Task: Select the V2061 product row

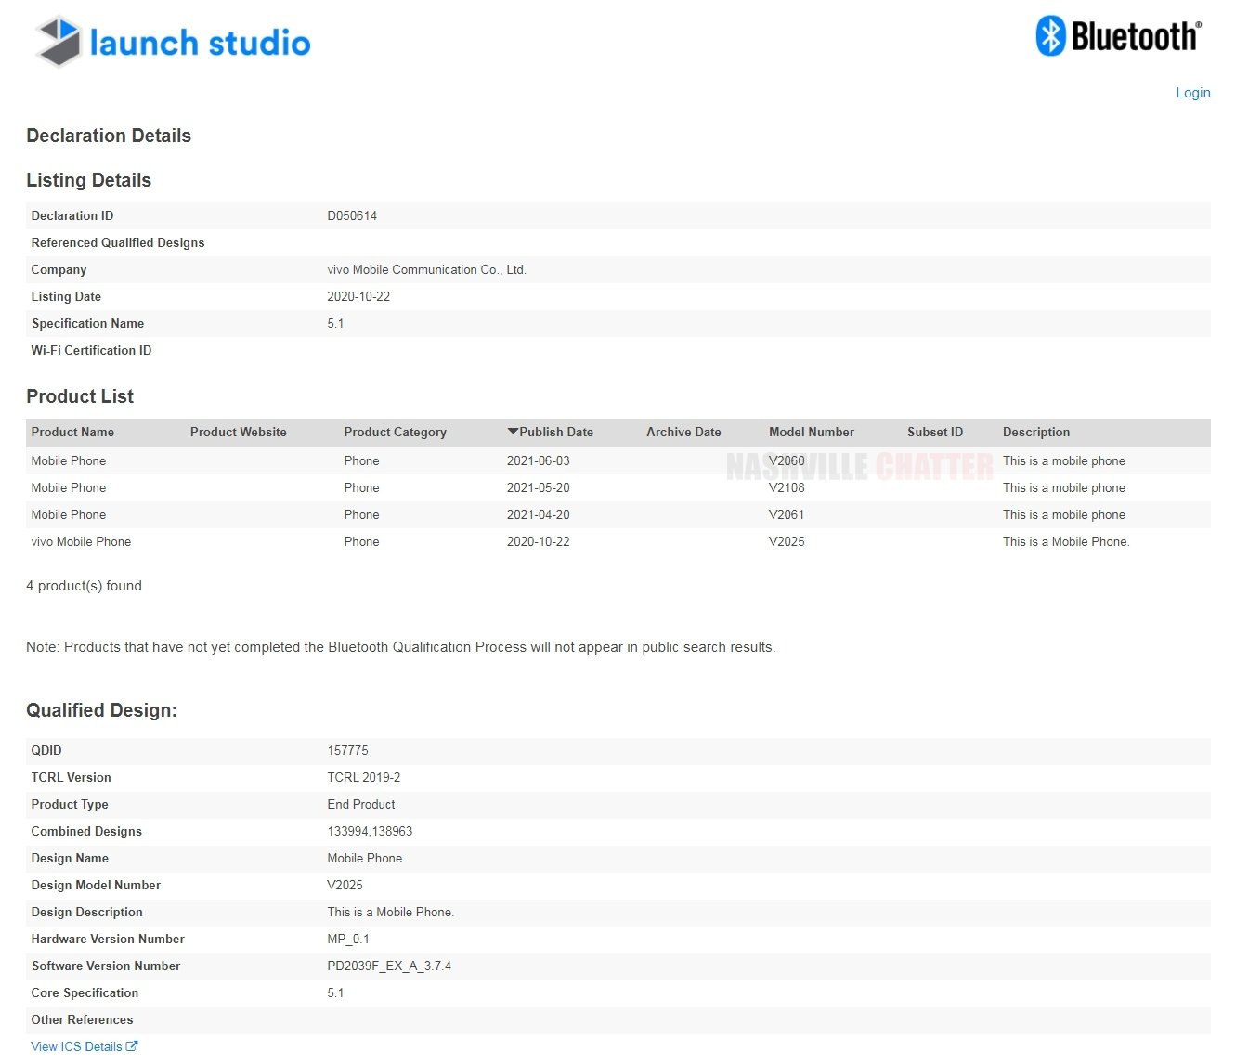Action: (787, 515)
